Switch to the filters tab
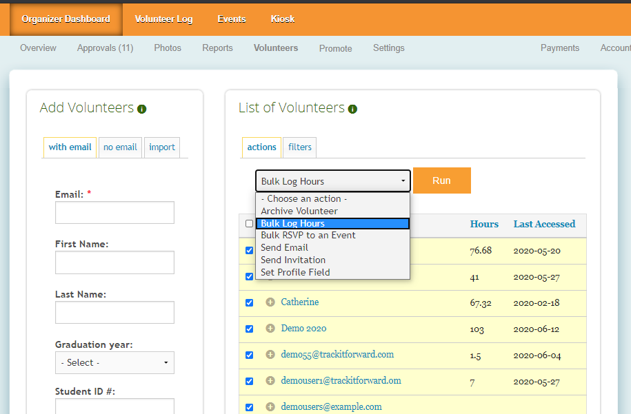This screenshot has width=631, height=414. 299,147
